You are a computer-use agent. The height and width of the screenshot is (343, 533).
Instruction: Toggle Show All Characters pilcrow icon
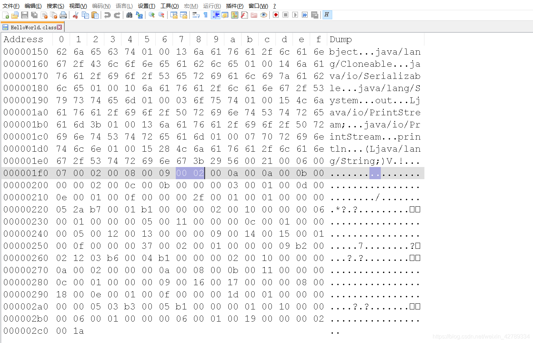pyautogui.click(x=205, y=15)
